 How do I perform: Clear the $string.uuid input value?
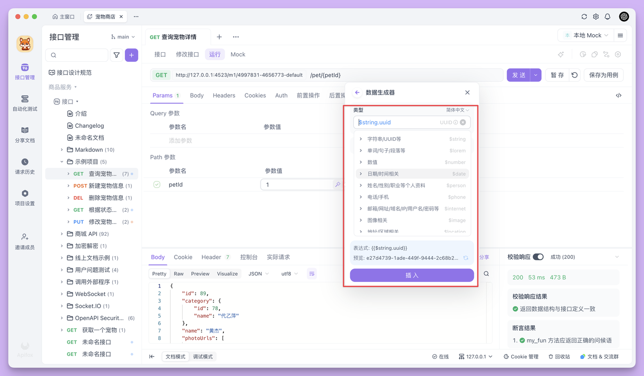[x=463, y=122]
